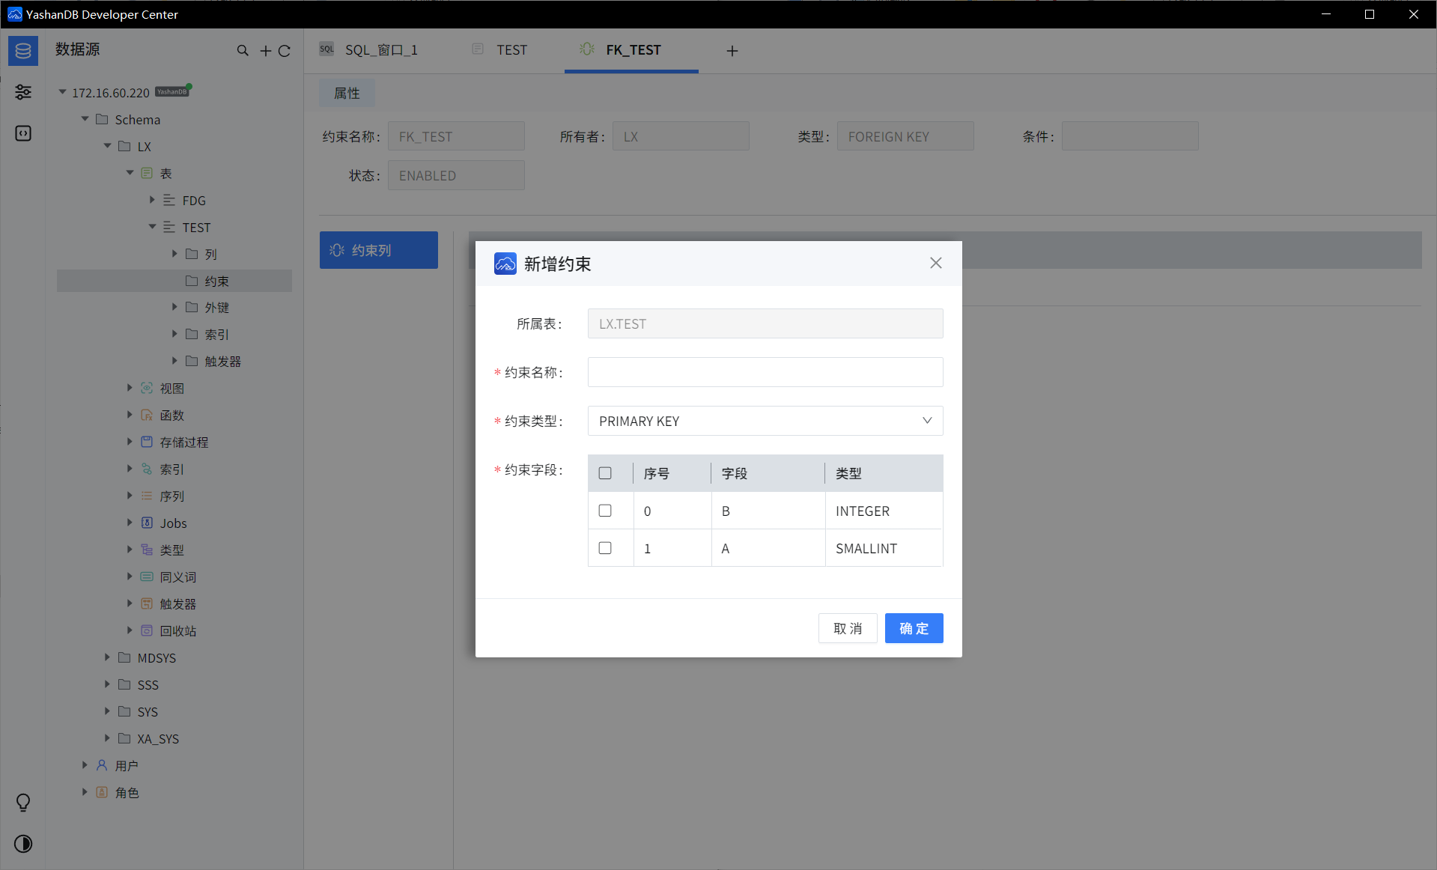Toggle the select-all checkbox in table header
The width and height of the screenshot is (1437, 870).
pos(605,473)
